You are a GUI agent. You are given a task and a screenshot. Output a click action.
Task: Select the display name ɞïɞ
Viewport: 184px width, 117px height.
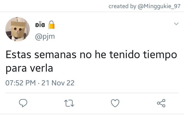pos(40,25)
